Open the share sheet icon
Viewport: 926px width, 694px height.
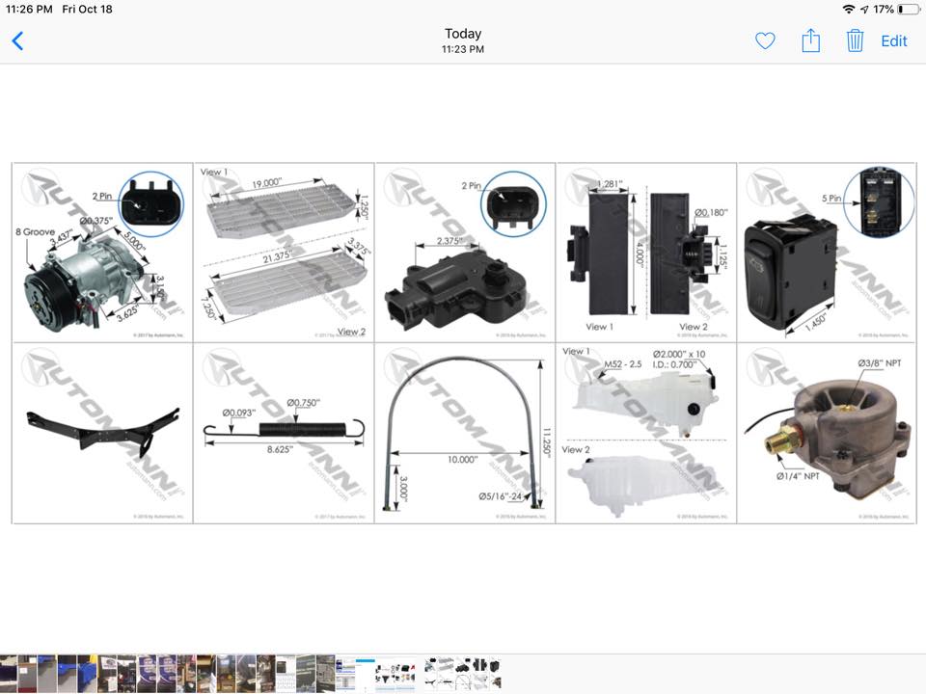pyautogui.click(x=811, y=40)
